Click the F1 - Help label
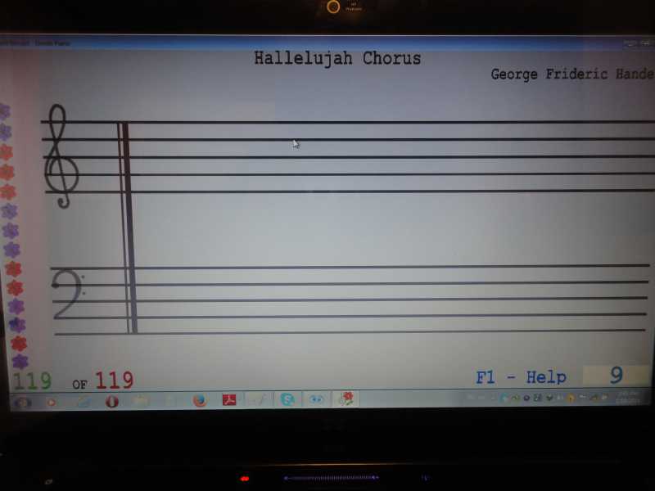This screenshot has width=655, height=491. [x=521, y=377]
